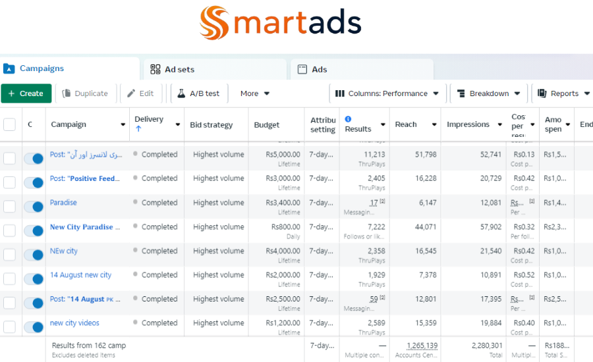Screen dimensions: 593x362
Task: Toggle the Positive Feed post switch
Action: [x=34, y=183]
